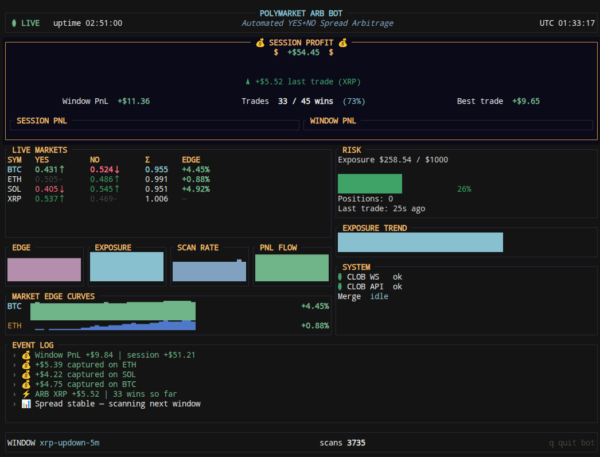Click the left money bag beside SESSION PROFIT

tap(260, 43)
